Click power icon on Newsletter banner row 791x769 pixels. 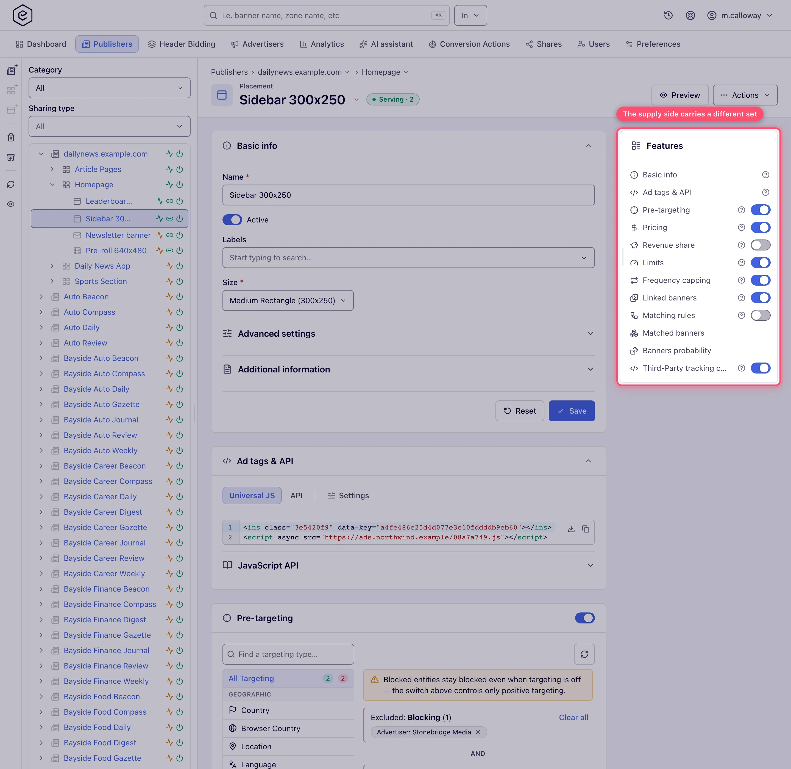point(180,235)
